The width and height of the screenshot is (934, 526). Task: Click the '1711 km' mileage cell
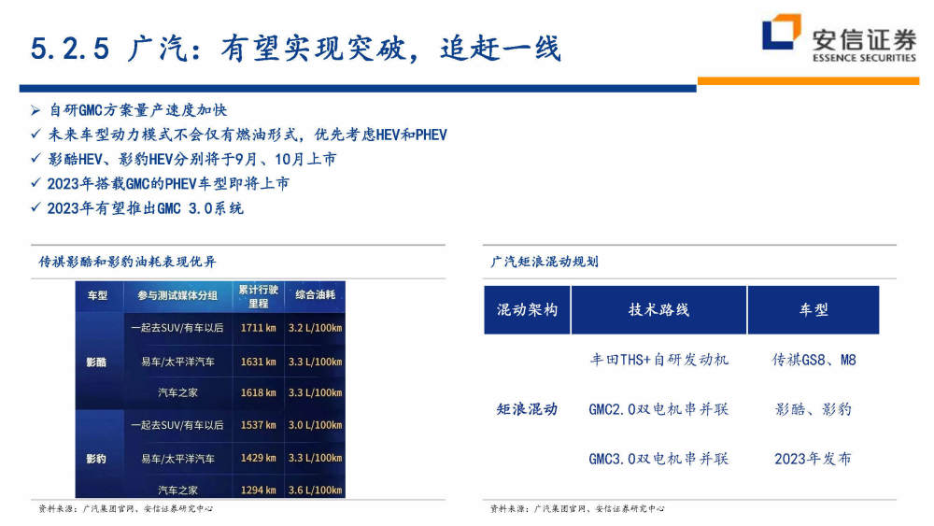click(x=259, y=328)
